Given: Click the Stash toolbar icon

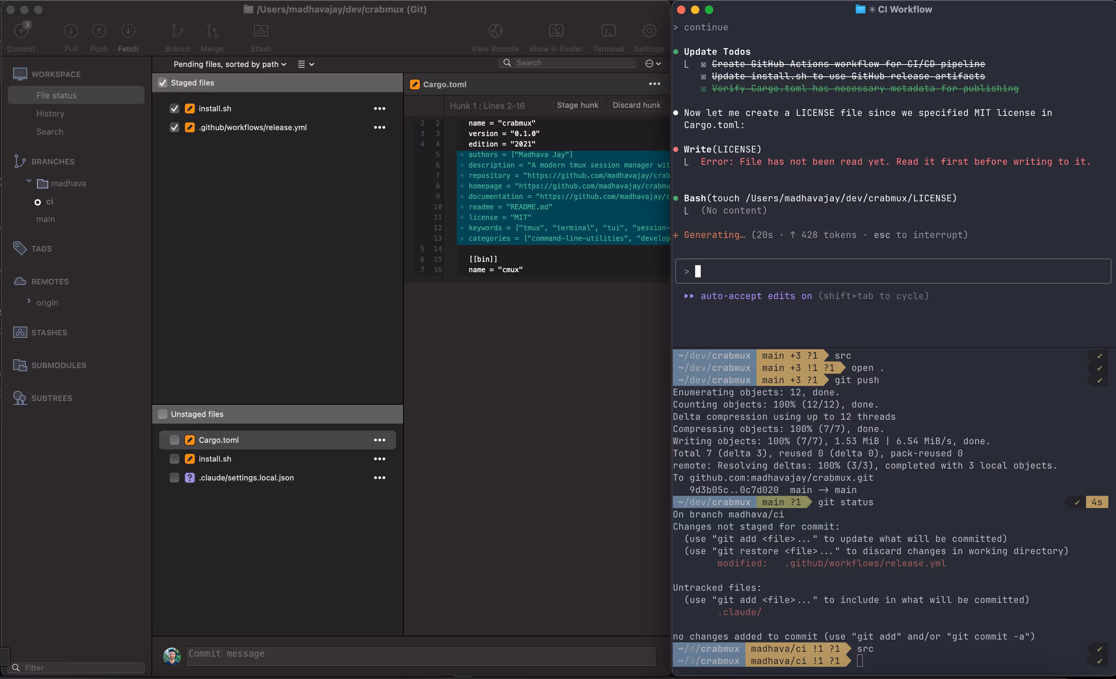Looking at the screenshot, I should 260,31.
